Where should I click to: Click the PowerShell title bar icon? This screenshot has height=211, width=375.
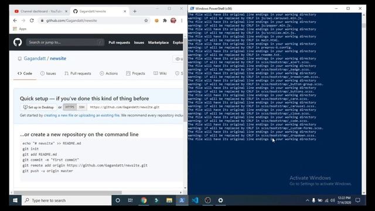192,8
